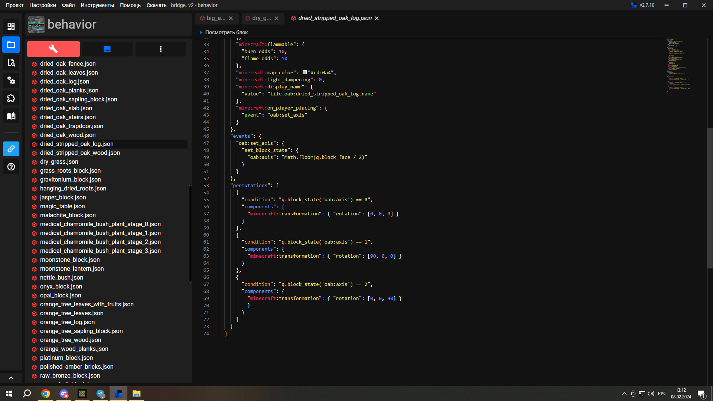The width and height of the screenshot is (713, 401).
Task: Open dried_oak_planks.json in file list
Action: pos(69,91)
